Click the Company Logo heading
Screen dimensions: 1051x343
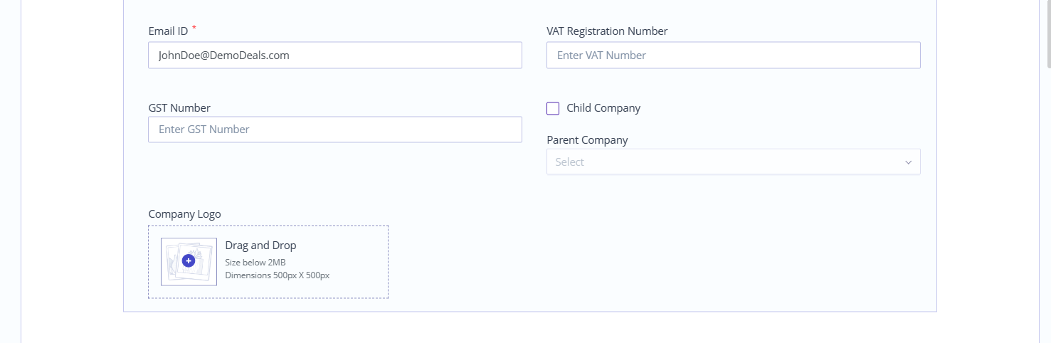[x=184, y=214]
